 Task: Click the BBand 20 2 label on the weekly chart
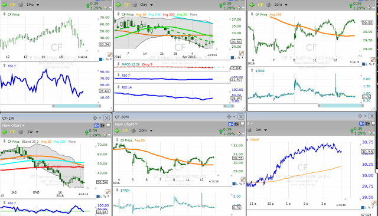(x=30, y=142)
